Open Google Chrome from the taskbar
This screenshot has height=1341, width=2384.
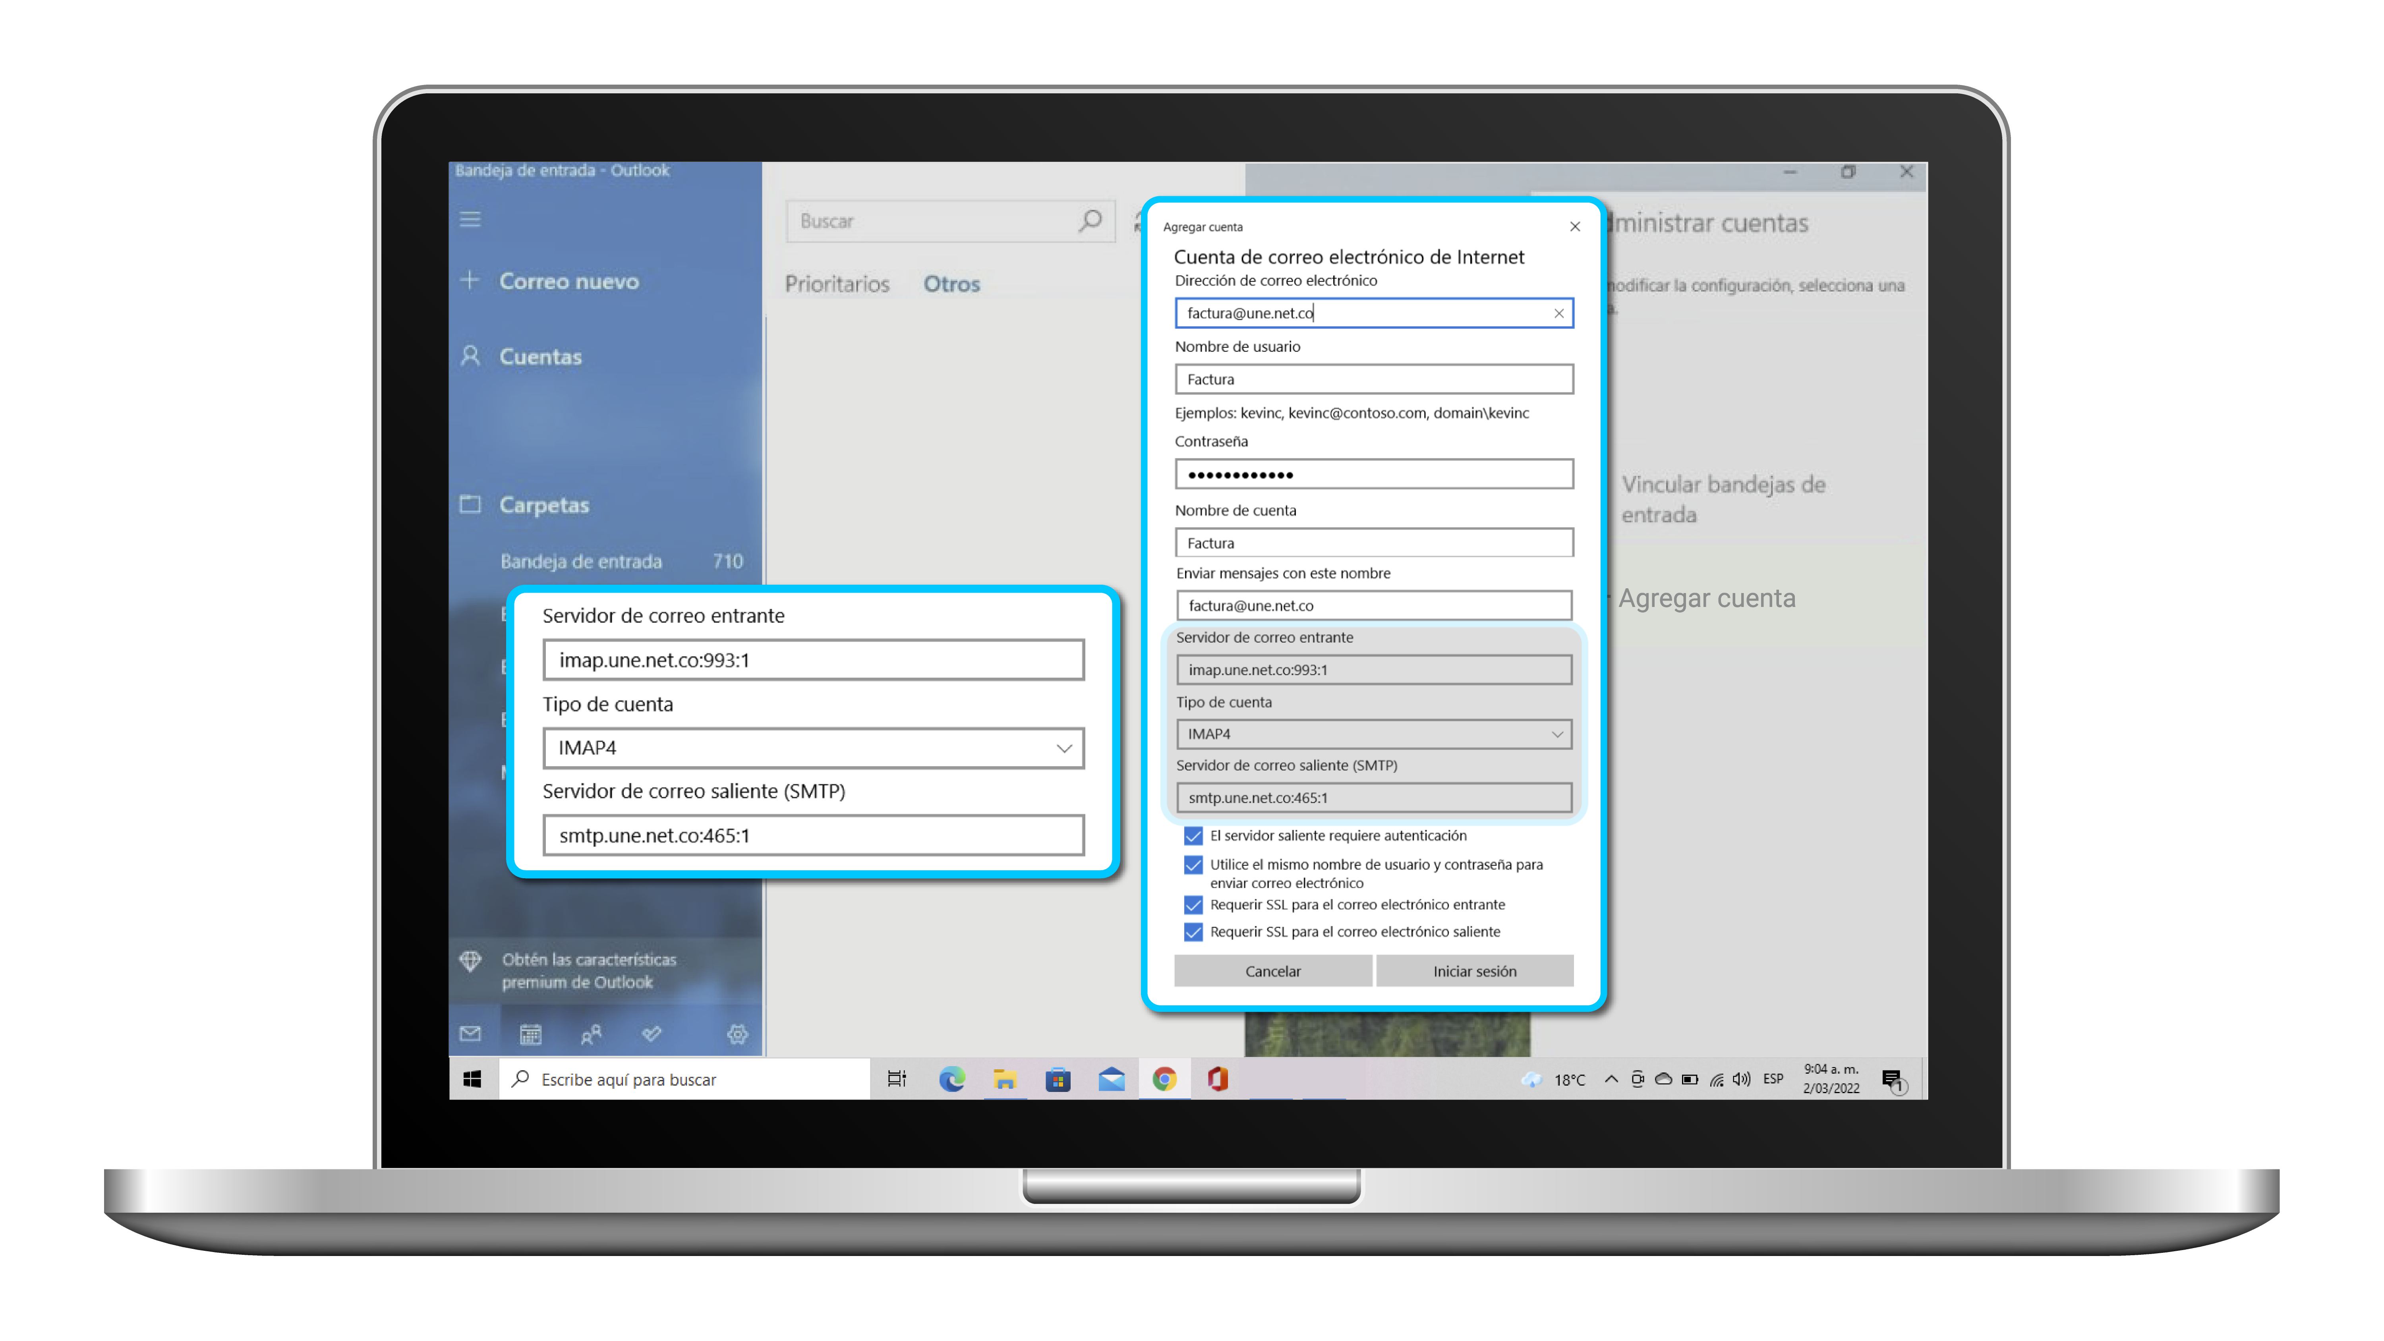[1164, 1079]
